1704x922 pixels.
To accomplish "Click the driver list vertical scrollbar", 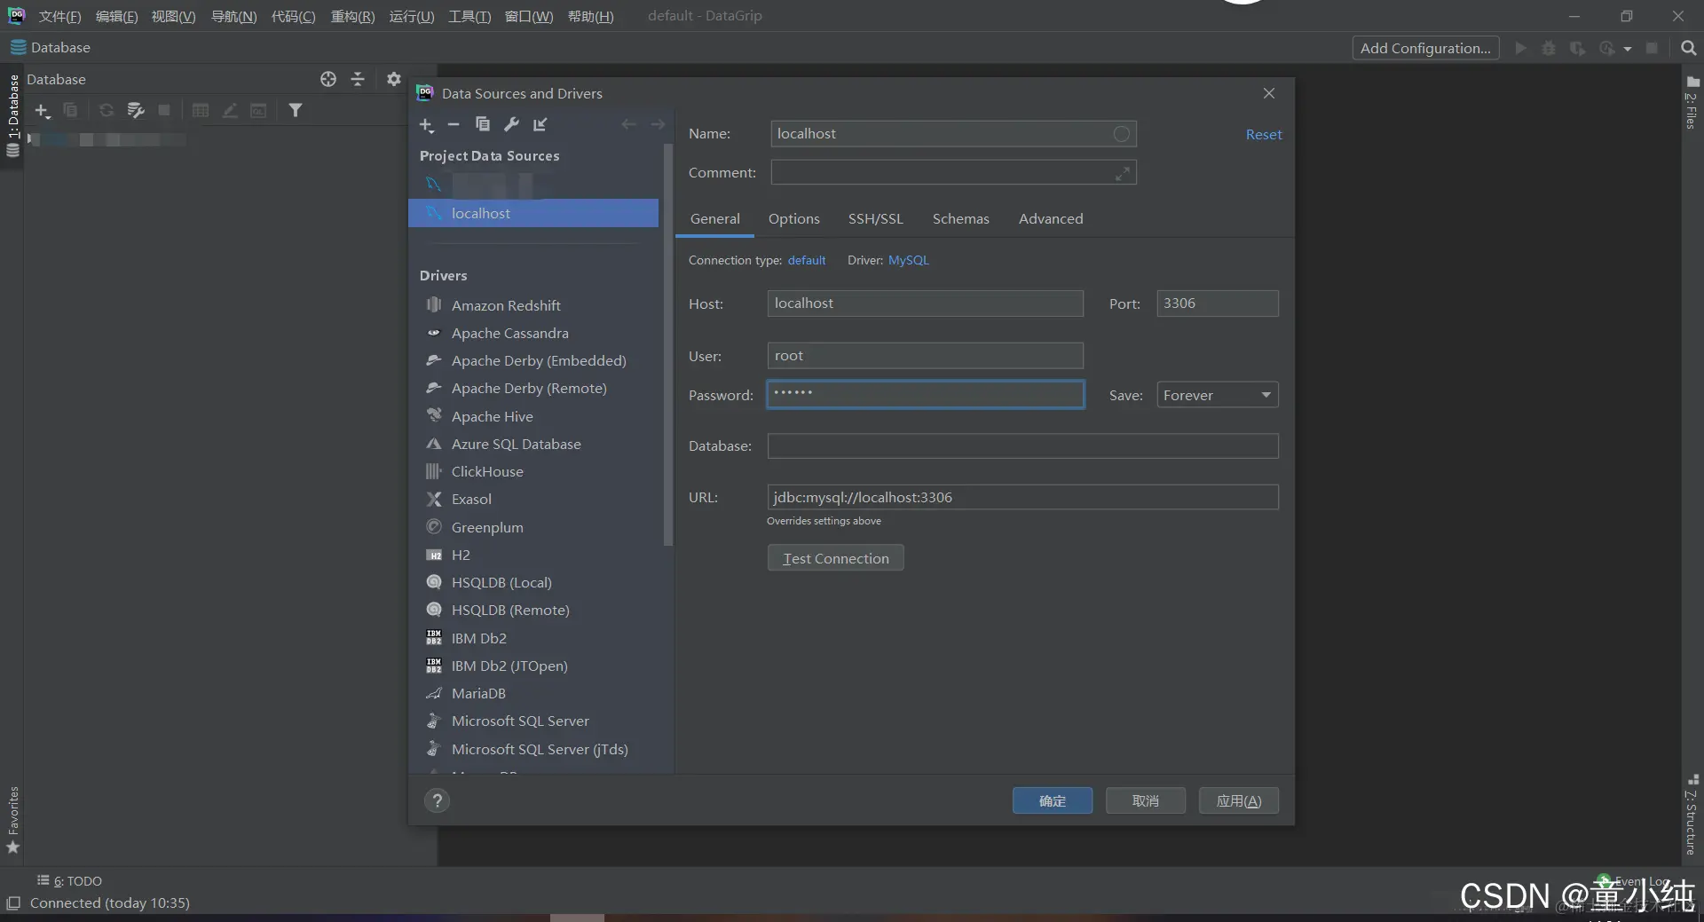I will click(x=668, y=346).
